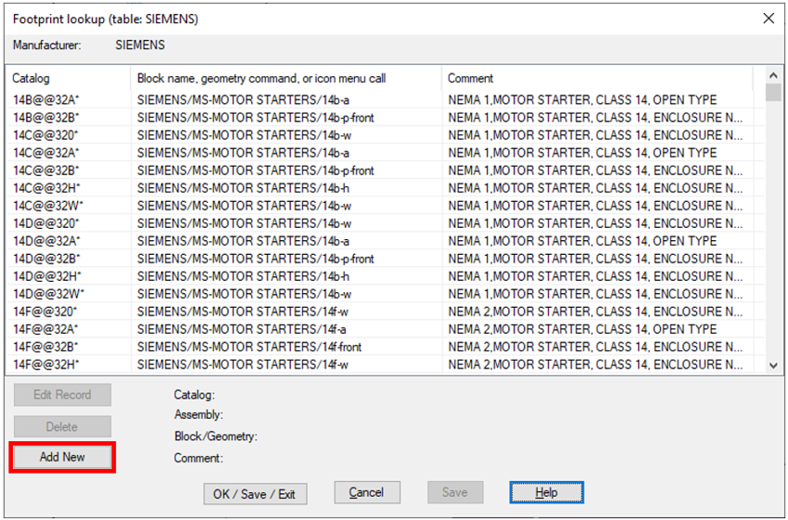The height and width of the screenshot is (520, 788).
Task: Click scrollbar down arrow in table
Action: [773, 366]
